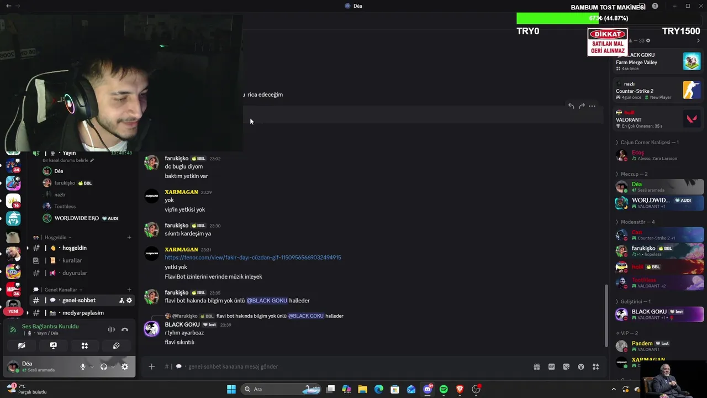Add a channel to Genel Kanallar category
Image resolution: width=707 pixels, height=398 pixels.
tap(129, 290)
